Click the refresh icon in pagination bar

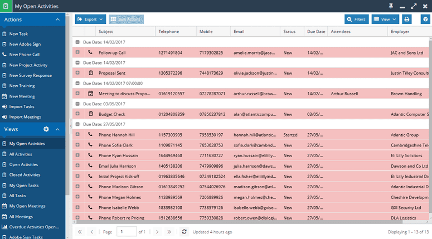coord(184,232)
